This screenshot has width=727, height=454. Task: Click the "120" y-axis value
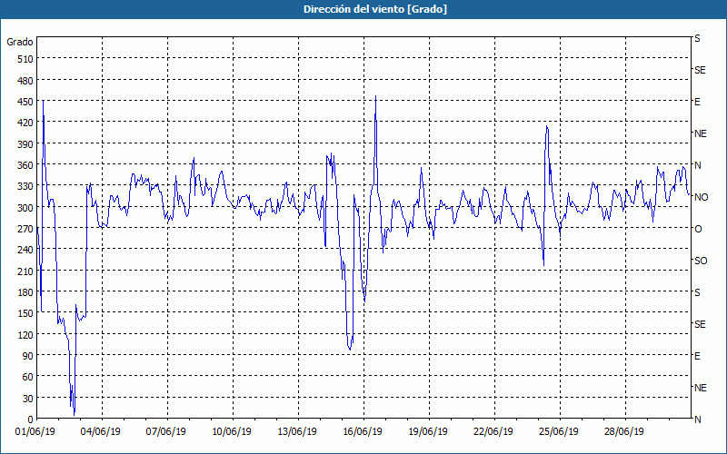coord(25,334)
